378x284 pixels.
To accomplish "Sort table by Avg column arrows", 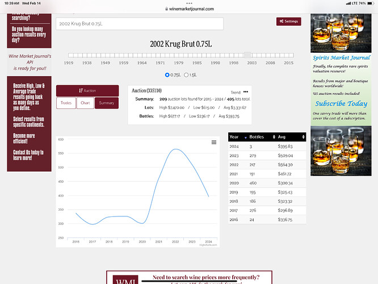I will [x=303, y=137].
